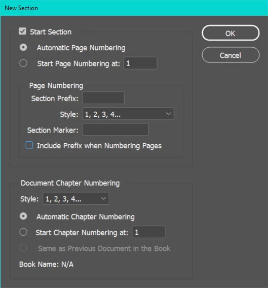Open the Page Numbering Style dropdown
This screenshot has width=268, height=288.
pos(128,114)
